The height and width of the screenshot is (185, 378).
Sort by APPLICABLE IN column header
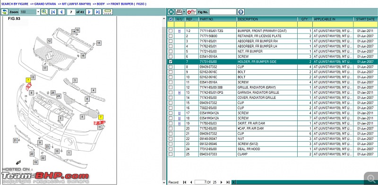[333, 19]
